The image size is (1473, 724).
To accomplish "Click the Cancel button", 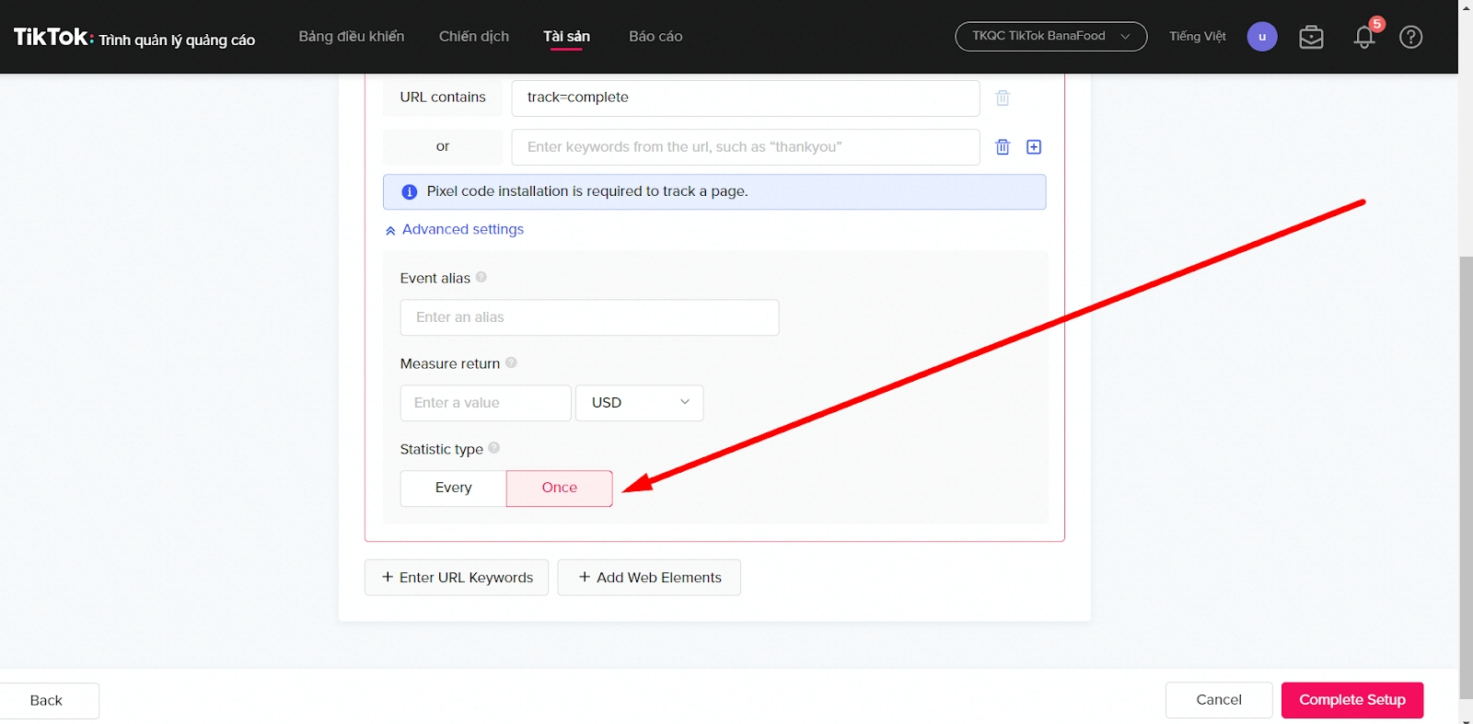I will [1219, 700].
